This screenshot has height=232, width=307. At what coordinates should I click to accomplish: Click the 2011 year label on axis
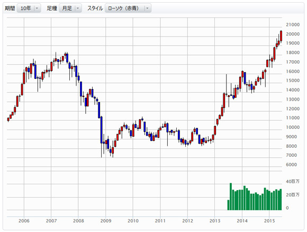click(160, 221)
